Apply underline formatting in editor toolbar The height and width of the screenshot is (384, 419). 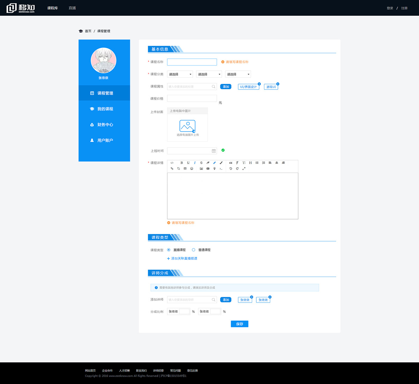click(x=188, y=163)
